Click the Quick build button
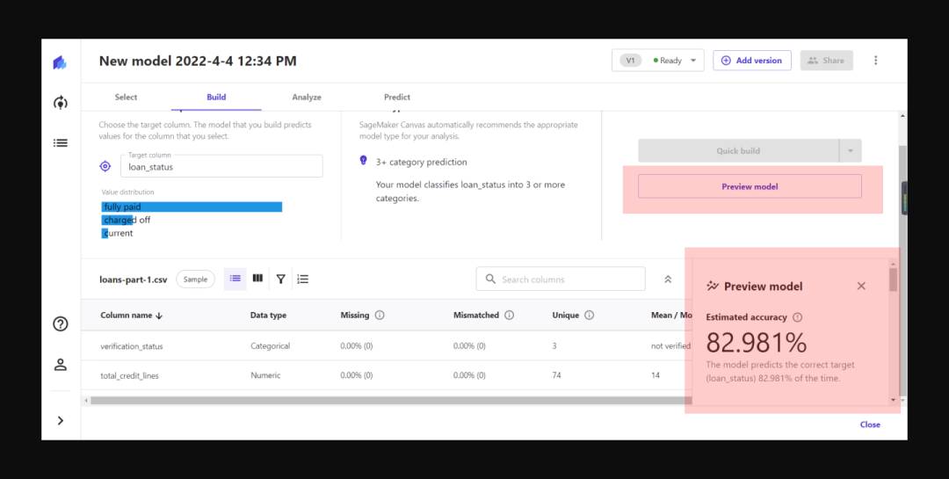This screenshot has height=479, width=949. [738, 151]
